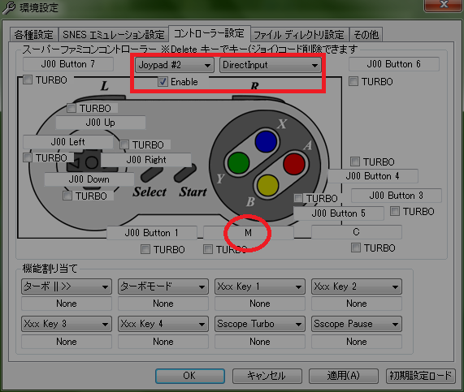The width and height of the screenshot is (464, 392).
Task: Click None field under Xxx Key 1
Action: pyautogui.click(x=260, y=304)
